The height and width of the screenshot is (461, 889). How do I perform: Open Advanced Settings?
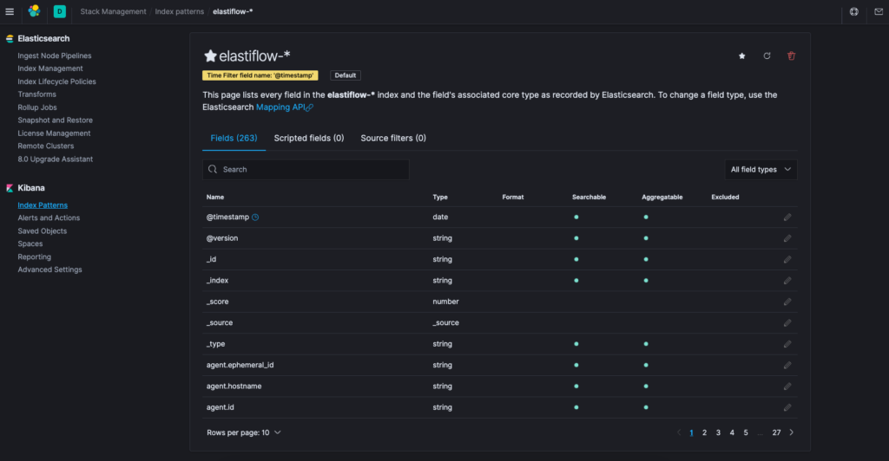coord(49,269)
